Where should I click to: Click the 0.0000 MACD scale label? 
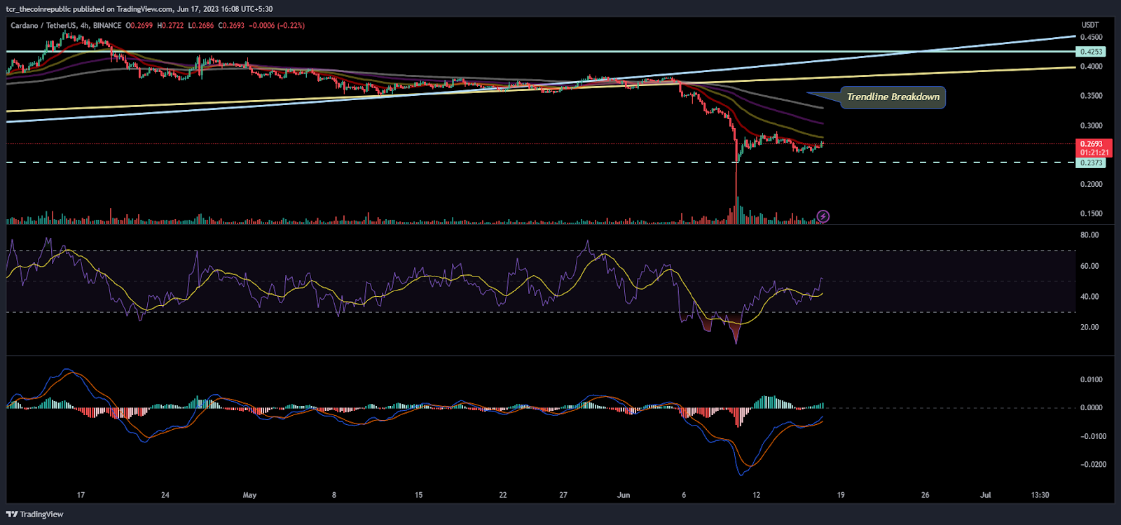[x=1091, y=407]
